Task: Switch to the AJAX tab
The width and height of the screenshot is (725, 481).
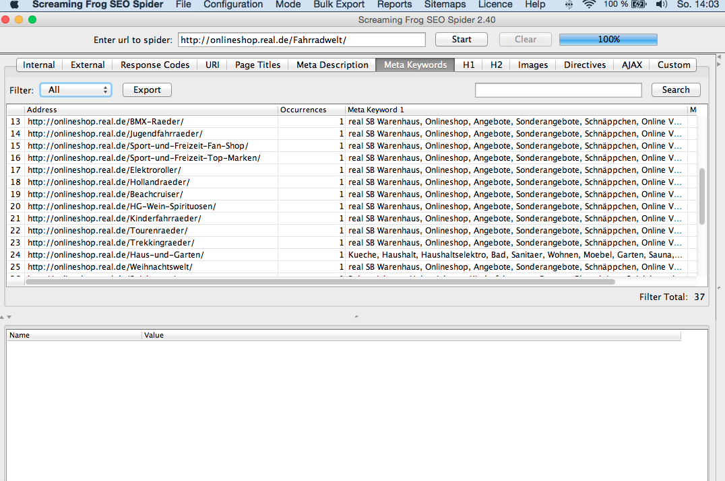Action: pyautogui.click(x=631, y=65)
